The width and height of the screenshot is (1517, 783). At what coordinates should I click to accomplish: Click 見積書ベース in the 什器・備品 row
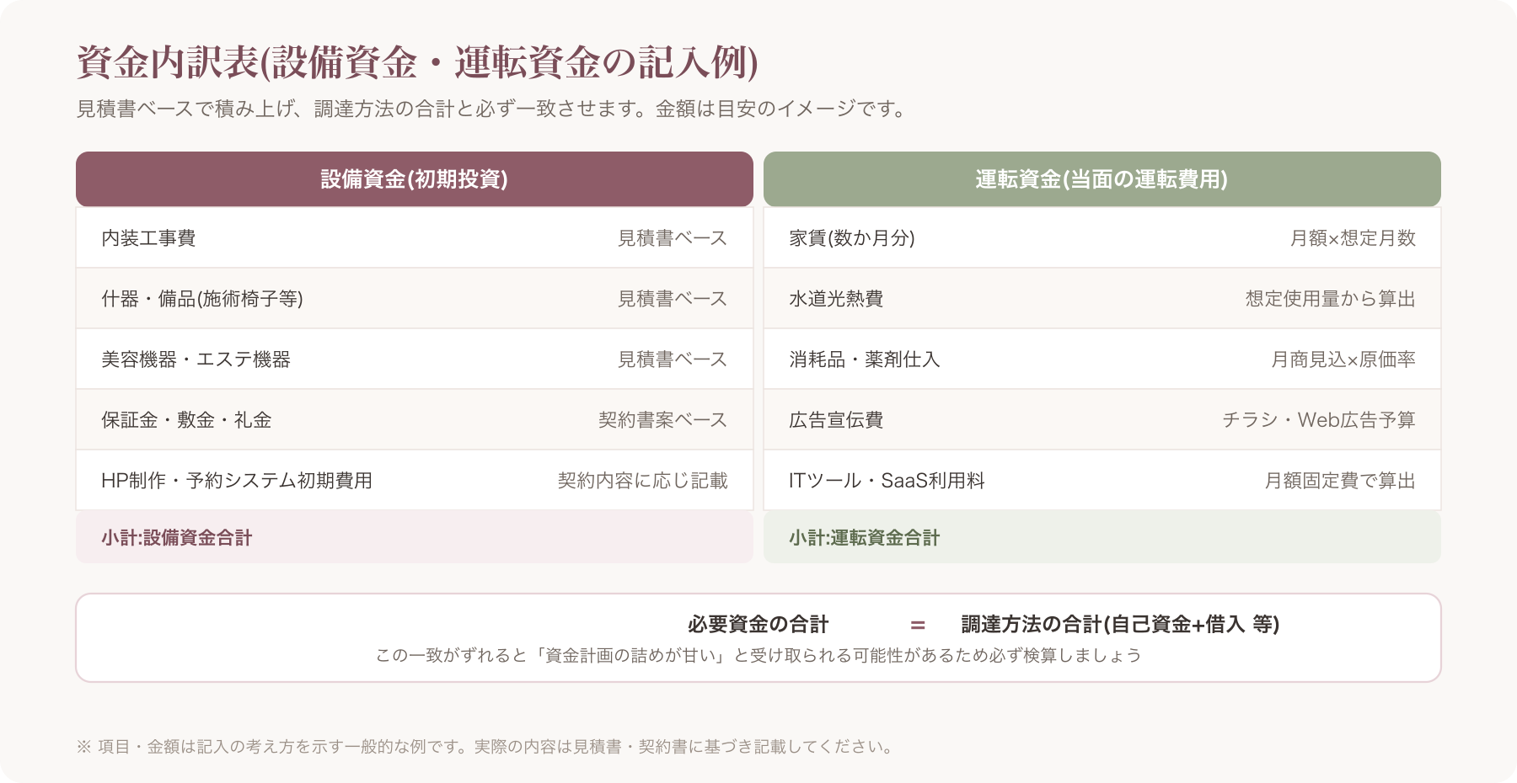click(x=673, y=299)
